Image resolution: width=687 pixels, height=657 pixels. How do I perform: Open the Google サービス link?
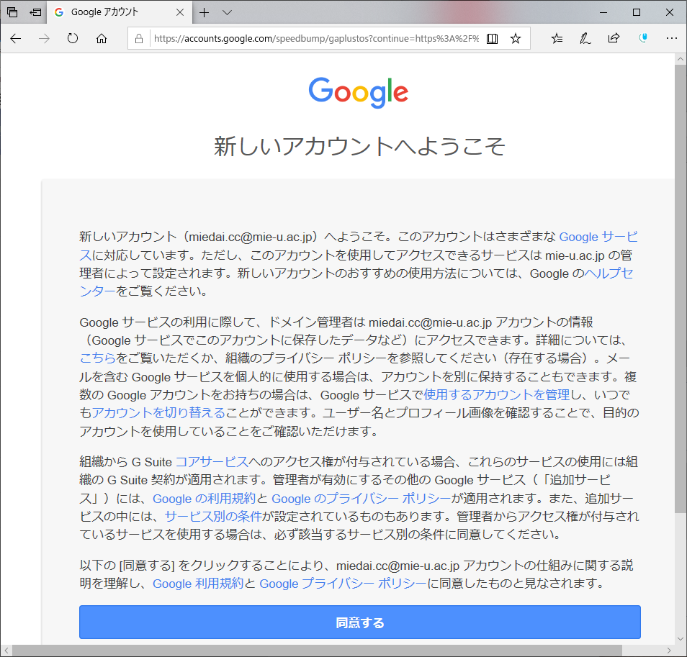[x=598, y=237]
